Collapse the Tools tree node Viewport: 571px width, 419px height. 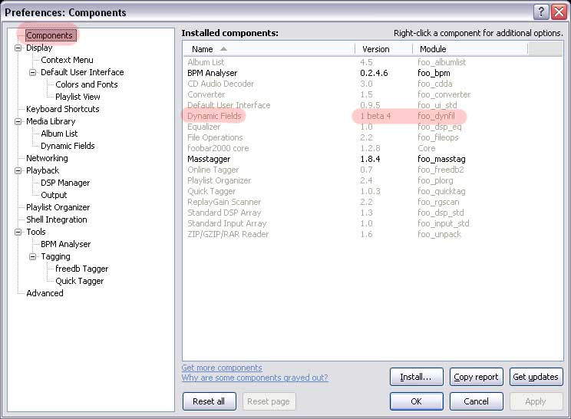(x=18, y=232)
